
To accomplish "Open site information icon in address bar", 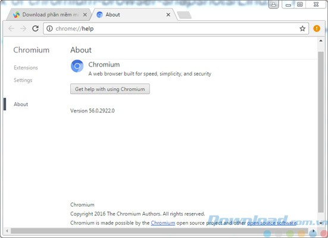I will coord(49,29).
